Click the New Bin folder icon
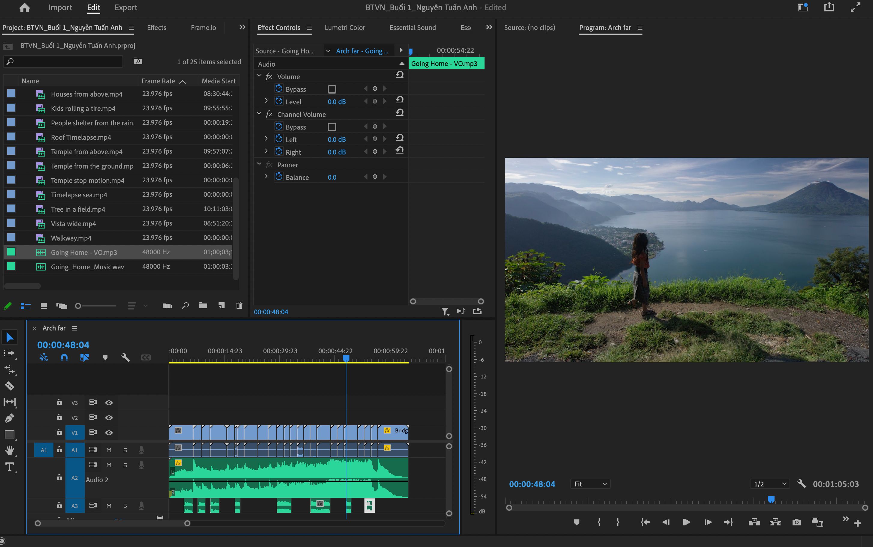Image resolution: width=873 pixels, height=547 pixels. (203, 306)
